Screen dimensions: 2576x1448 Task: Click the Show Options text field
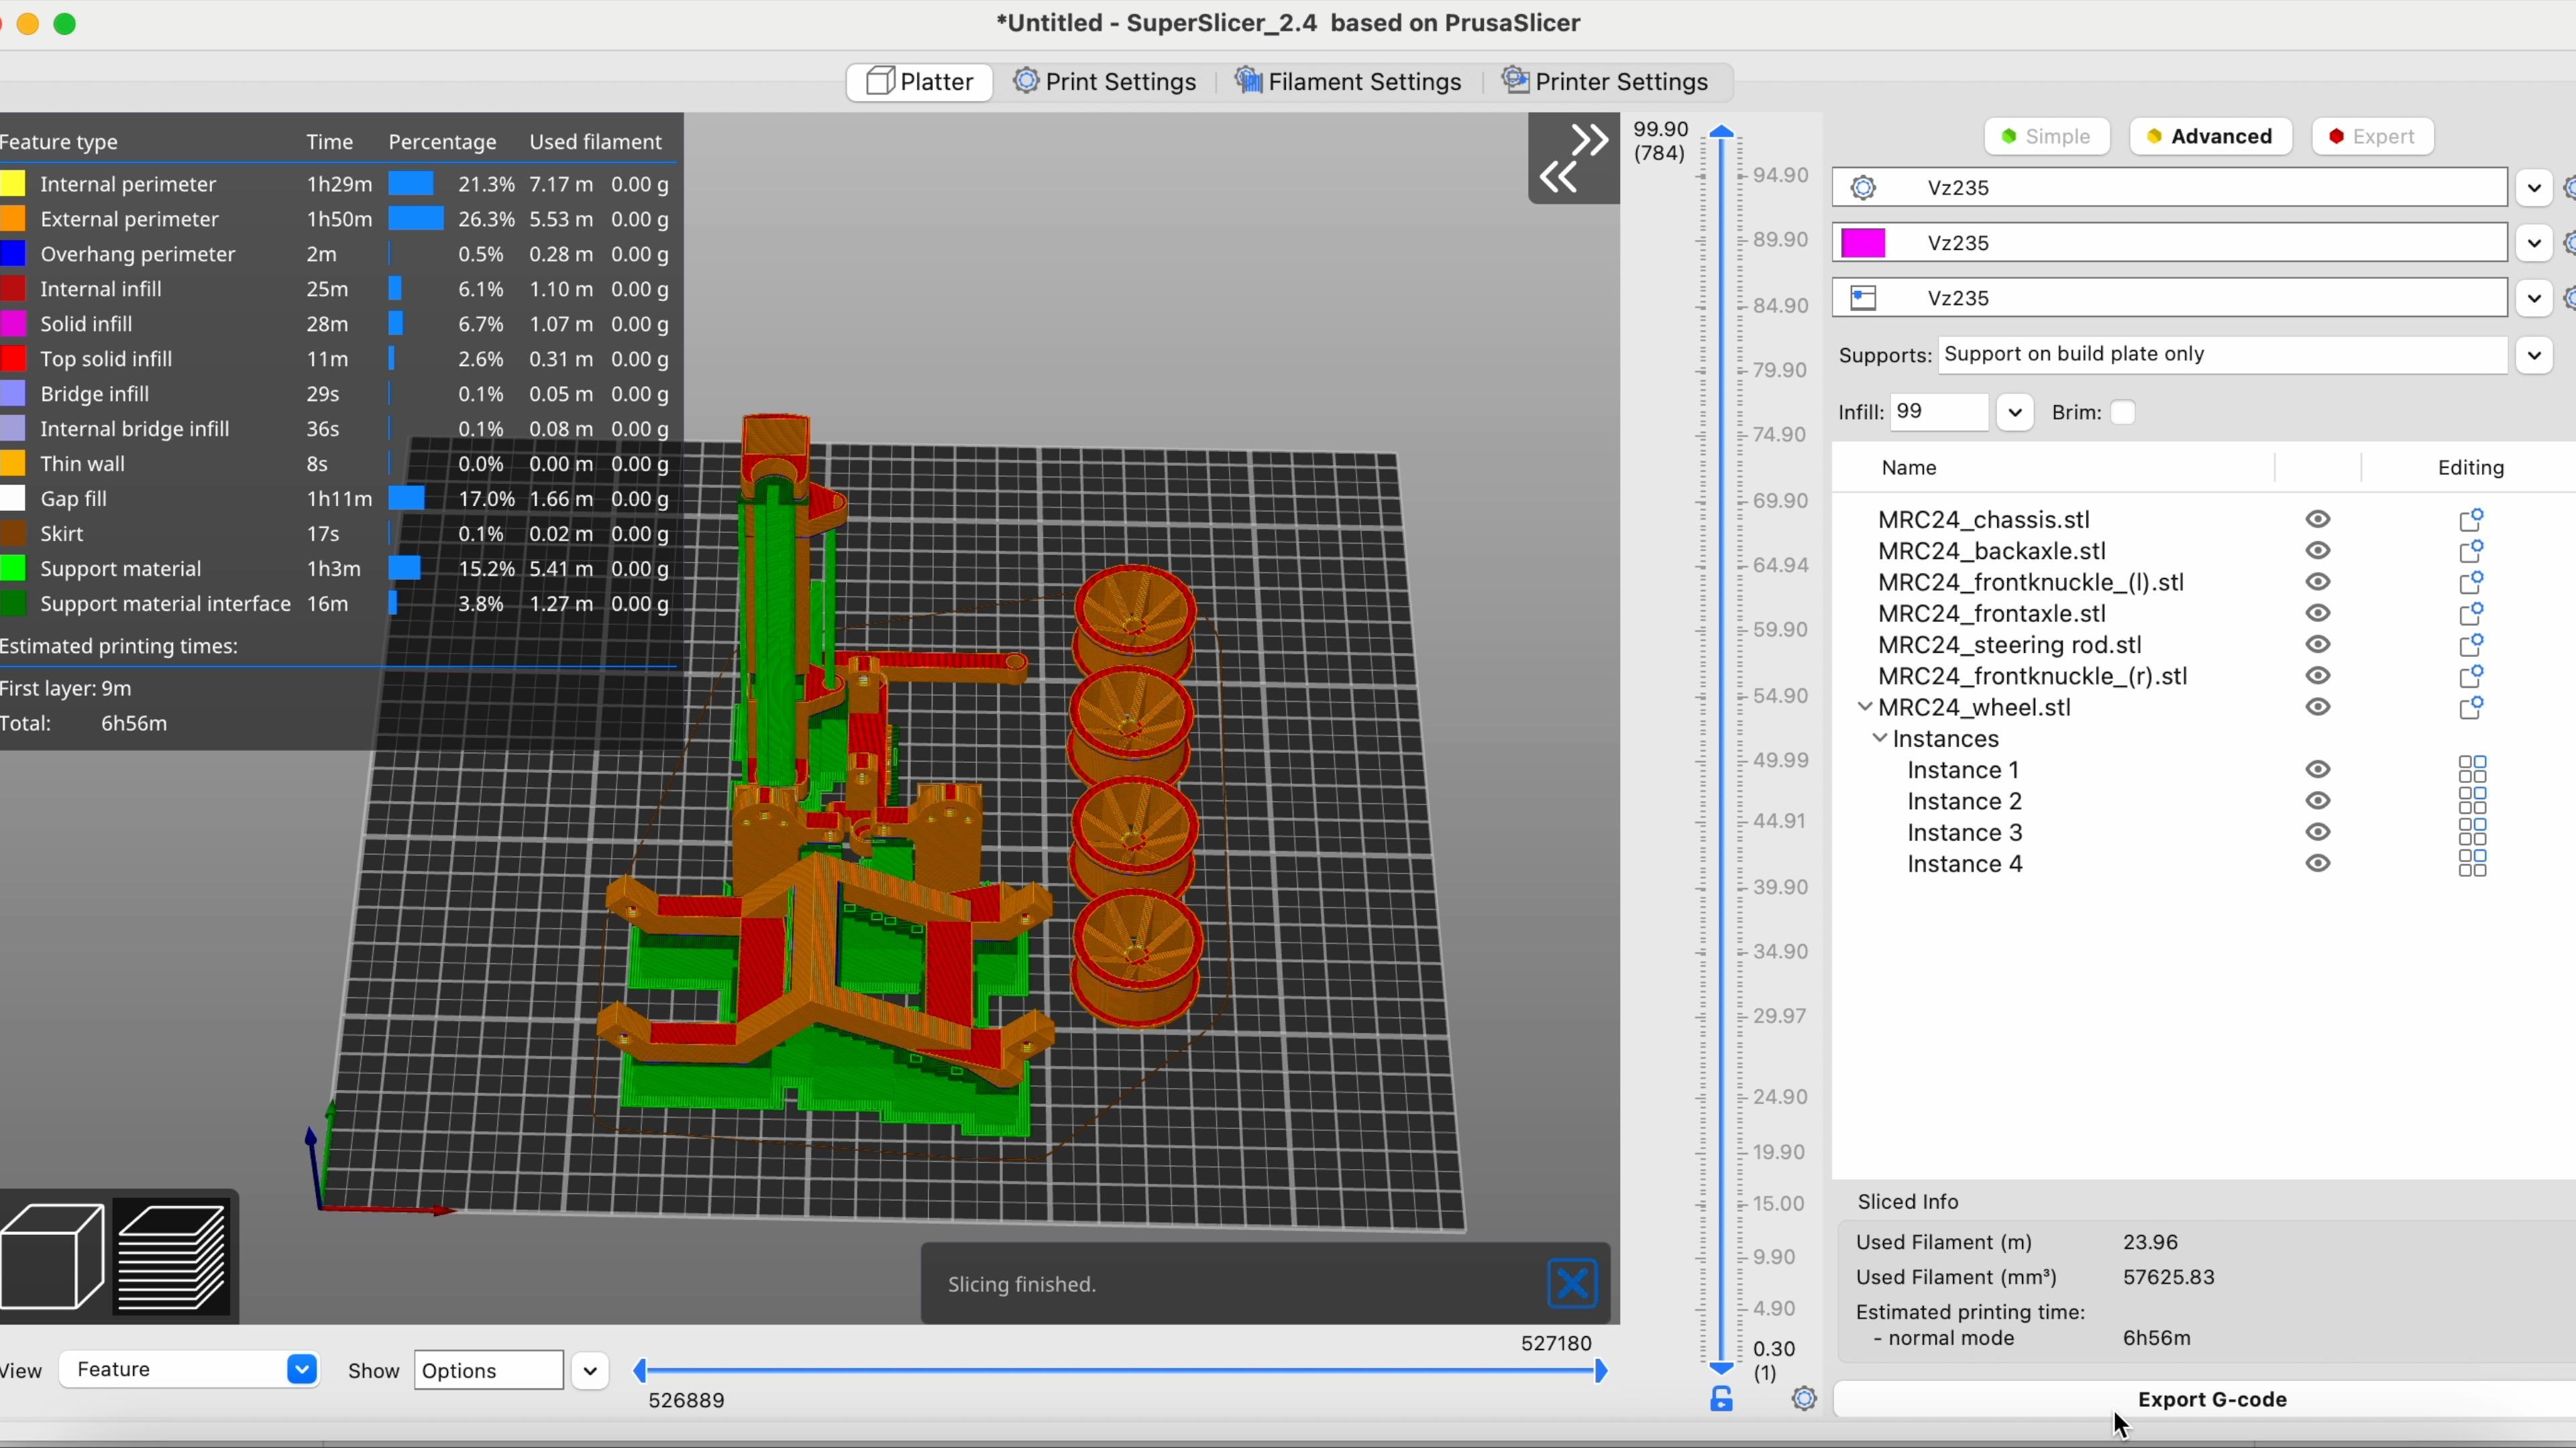pyautogui.click(x=488, y=1371)
